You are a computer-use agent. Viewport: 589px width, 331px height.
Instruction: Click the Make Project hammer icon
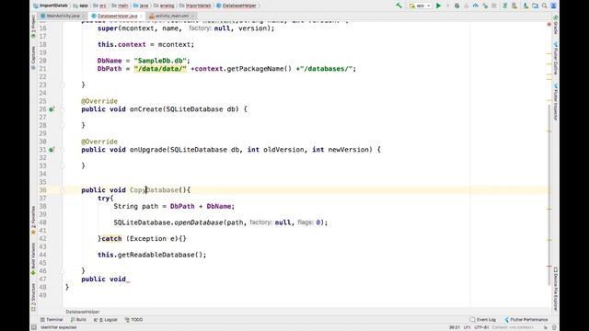398,6
